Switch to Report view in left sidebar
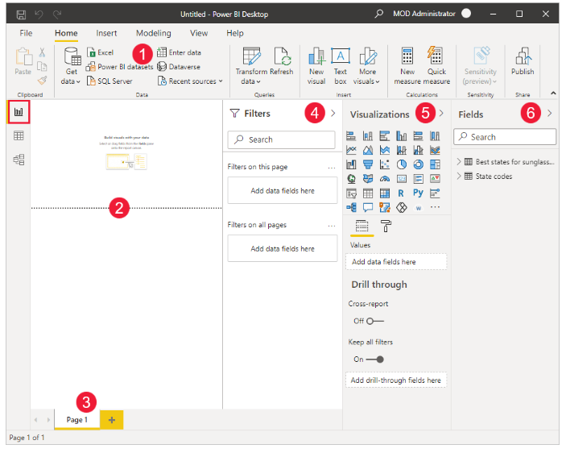Viewport: 566px width, 453px height. (19, 112)
